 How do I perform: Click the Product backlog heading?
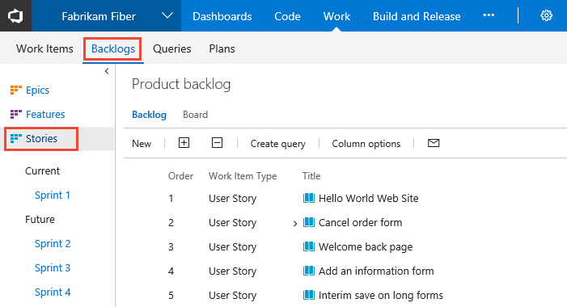click(x=181, y=84)
